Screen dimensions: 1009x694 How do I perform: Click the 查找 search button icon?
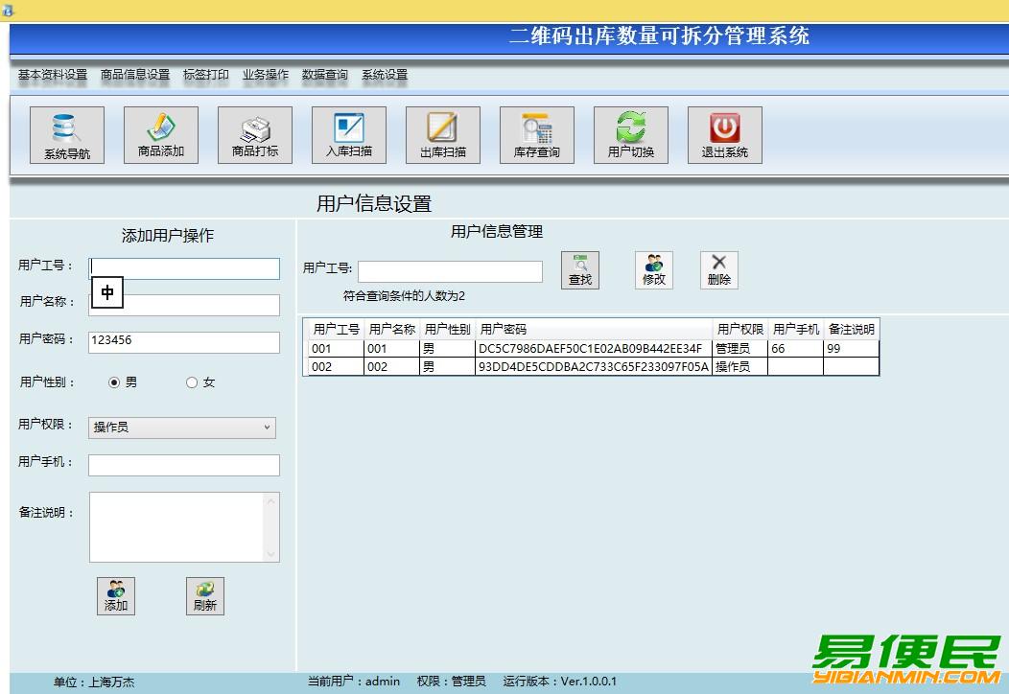[580, 269]
